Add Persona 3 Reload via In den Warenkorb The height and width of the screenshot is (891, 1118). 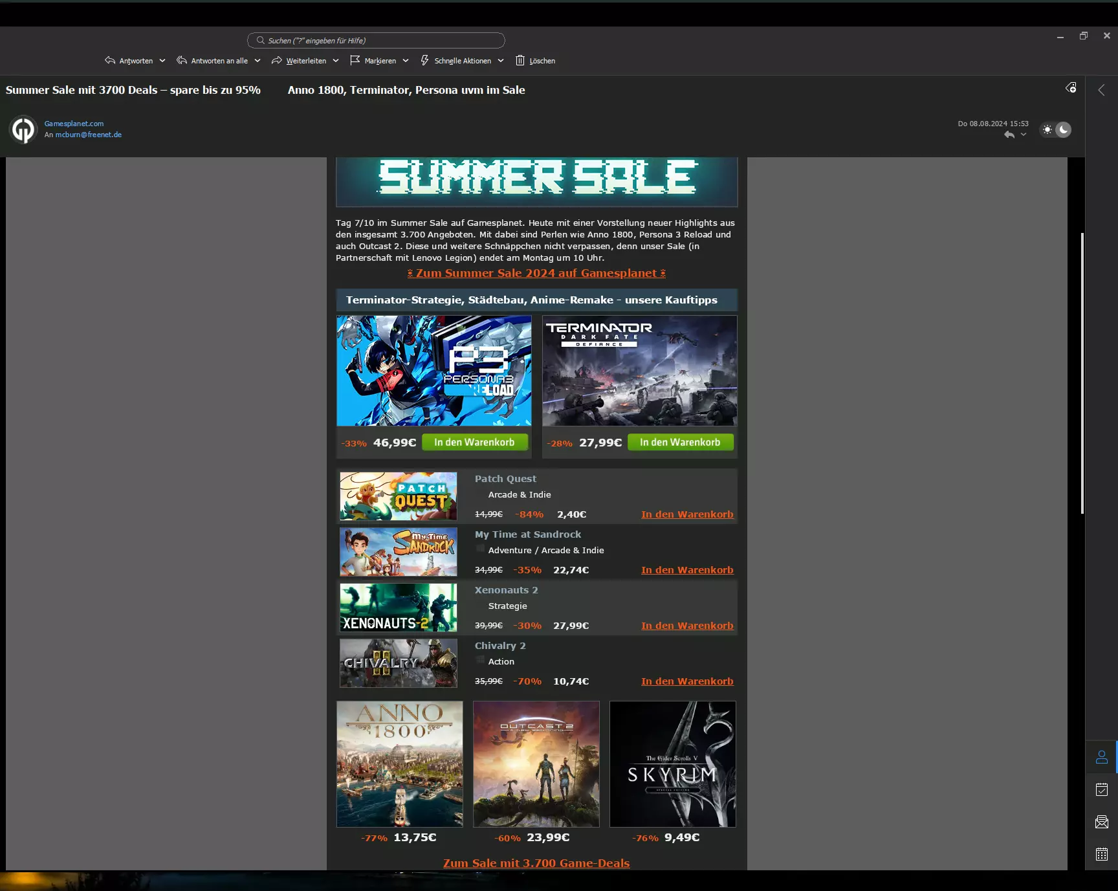tap(475, 443)
